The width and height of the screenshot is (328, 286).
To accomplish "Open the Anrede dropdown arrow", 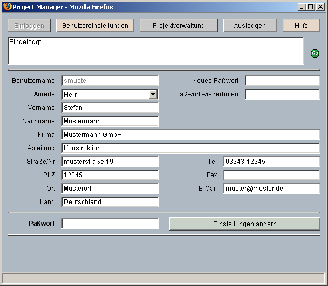I will tap(153, 94).
